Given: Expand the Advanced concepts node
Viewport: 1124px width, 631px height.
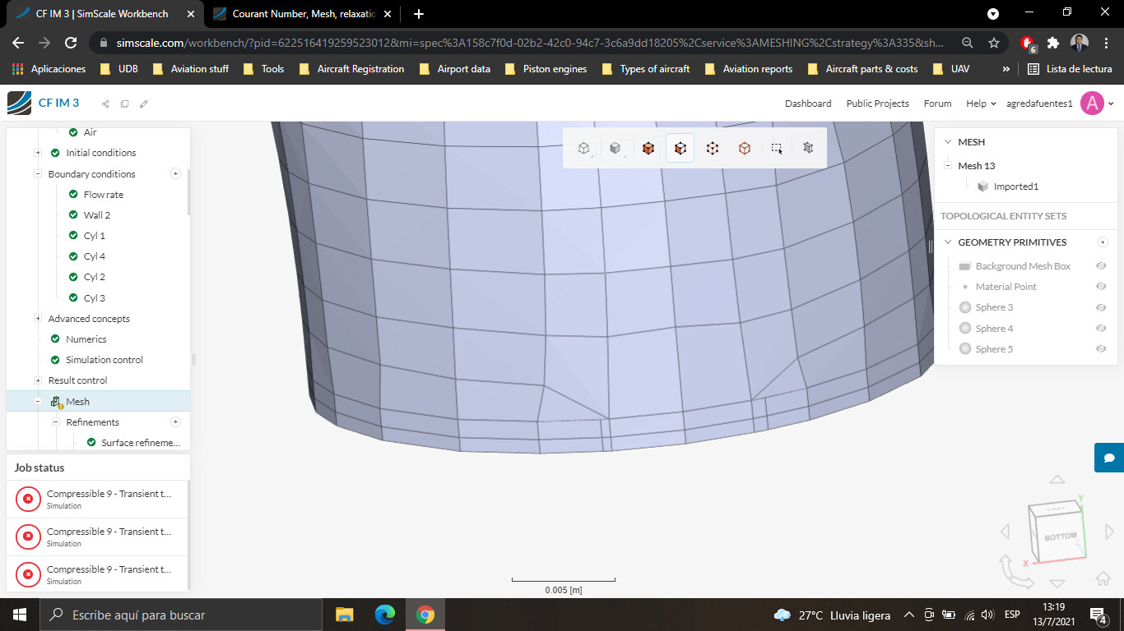Looking at the screenshot, I should tap(38, 319).
